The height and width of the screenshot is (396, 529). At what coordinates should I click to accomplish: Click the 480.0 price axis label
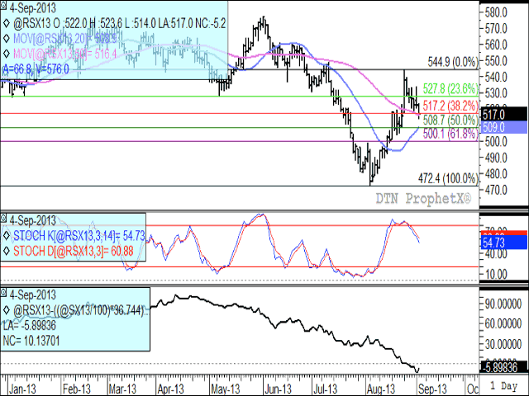496,174
